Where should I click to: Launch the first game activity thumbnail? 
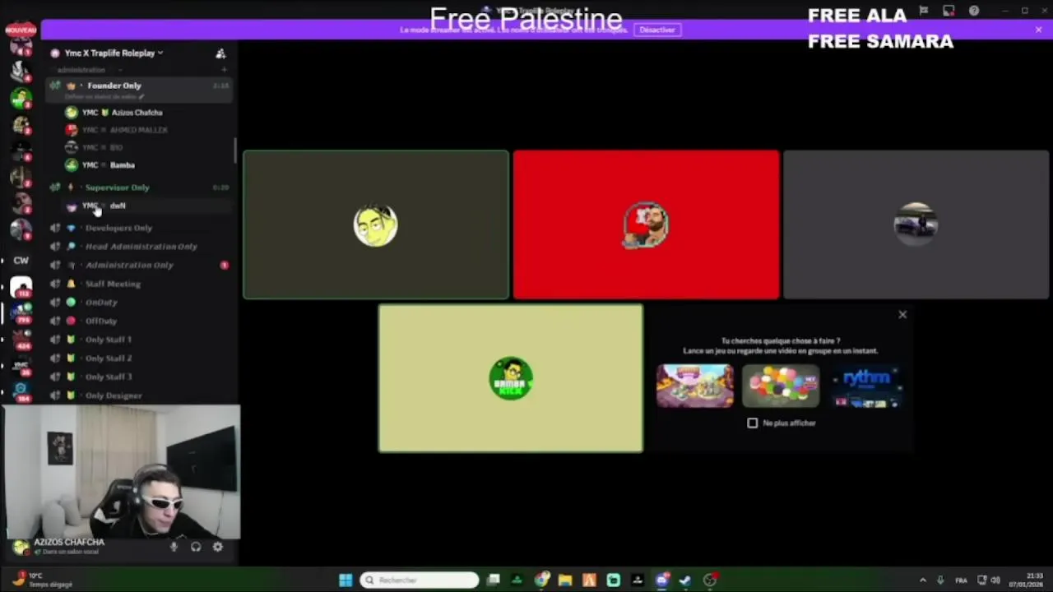click(x=694, y=386)
